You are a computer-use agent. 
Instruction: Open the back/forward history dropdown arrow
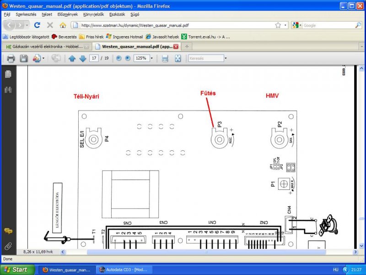tap(27, 25)
